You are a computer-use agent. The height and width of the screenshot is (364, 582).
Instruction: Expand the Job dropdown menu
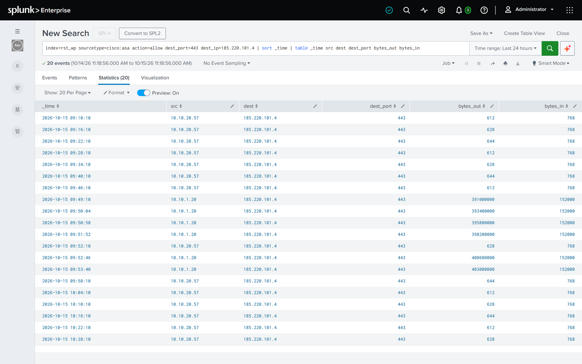coord(448,63)
